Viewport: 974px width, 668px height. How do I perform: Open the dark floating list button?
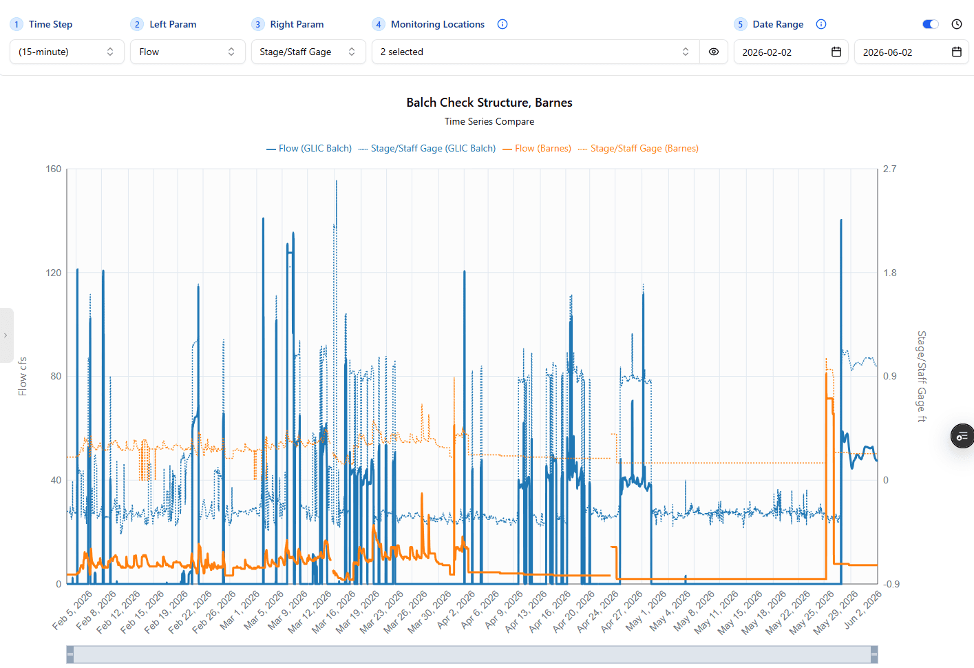pos(962,436)
